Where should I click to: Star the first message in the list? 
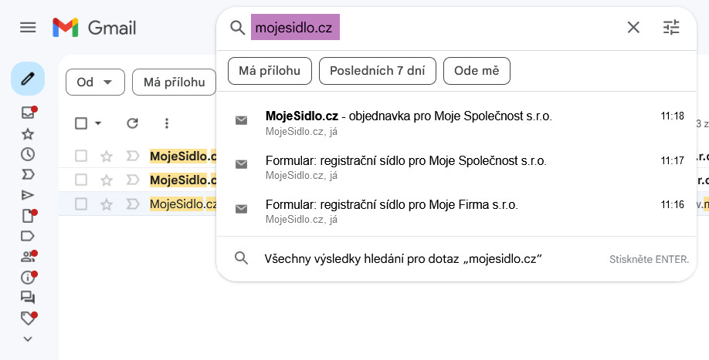point(107,156)
